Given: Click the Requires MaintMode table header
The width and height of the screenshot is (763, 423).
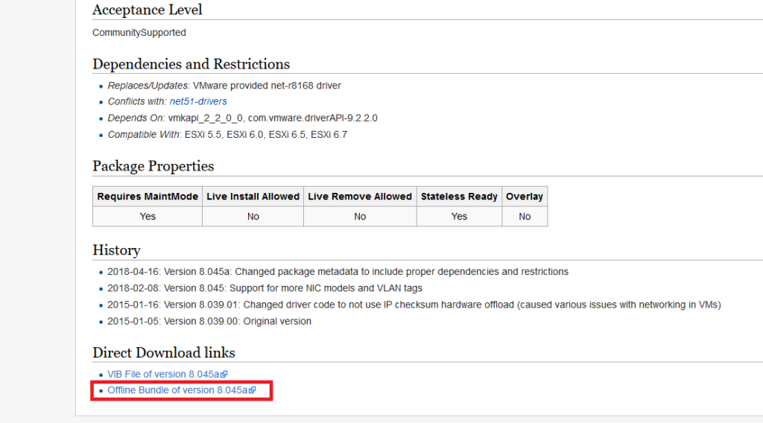Looking at the screenshot, I should (x=148, y=197).
